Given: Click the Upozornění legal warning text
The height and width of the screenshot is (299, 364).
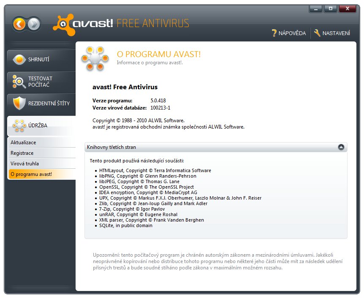Looking at the screenshot, I should (x=218, y=261).
